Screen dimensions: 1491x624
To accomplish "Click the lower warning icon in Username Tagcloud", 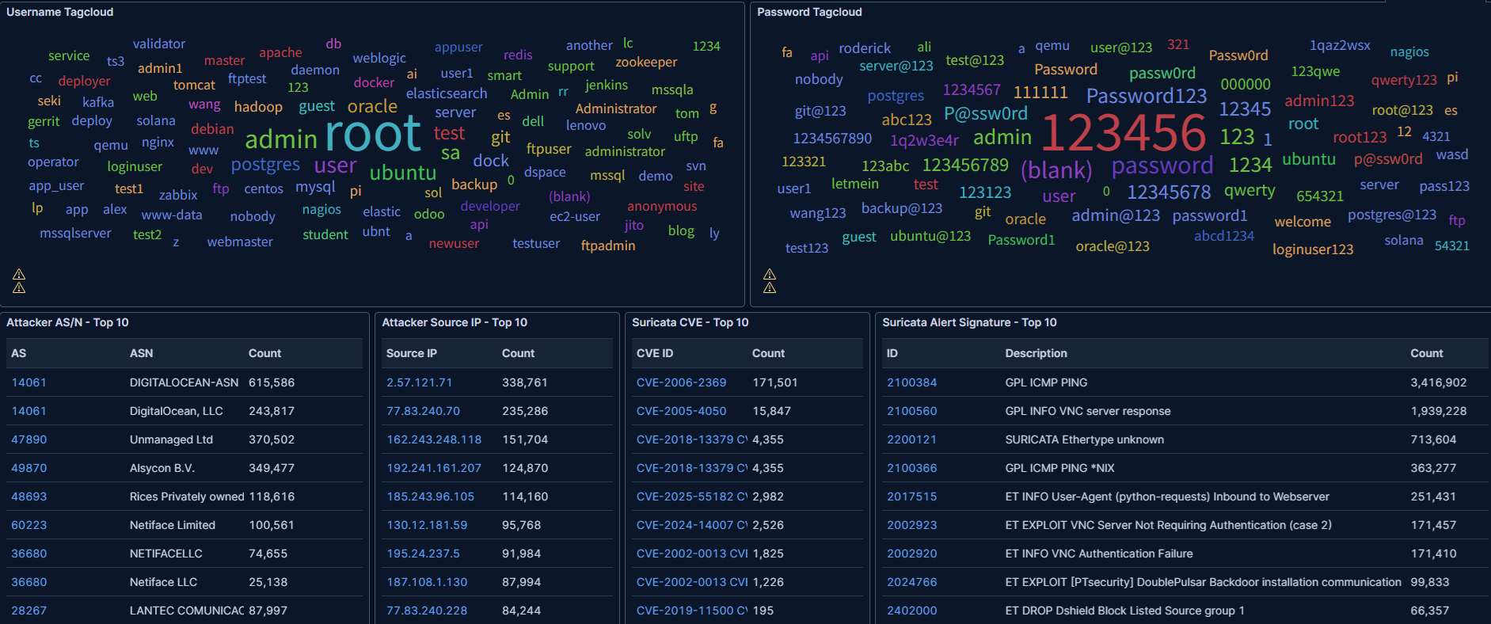I will click(x=19, y=287).
